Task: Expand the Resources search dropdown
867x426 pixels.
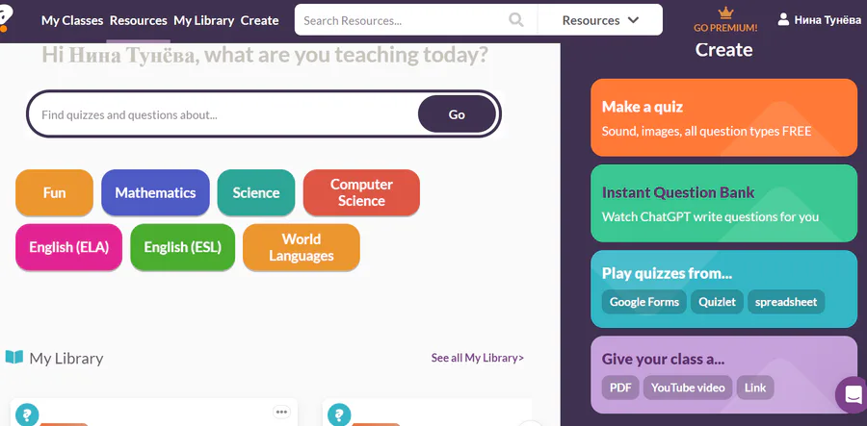Action: [x=600, y=20]
